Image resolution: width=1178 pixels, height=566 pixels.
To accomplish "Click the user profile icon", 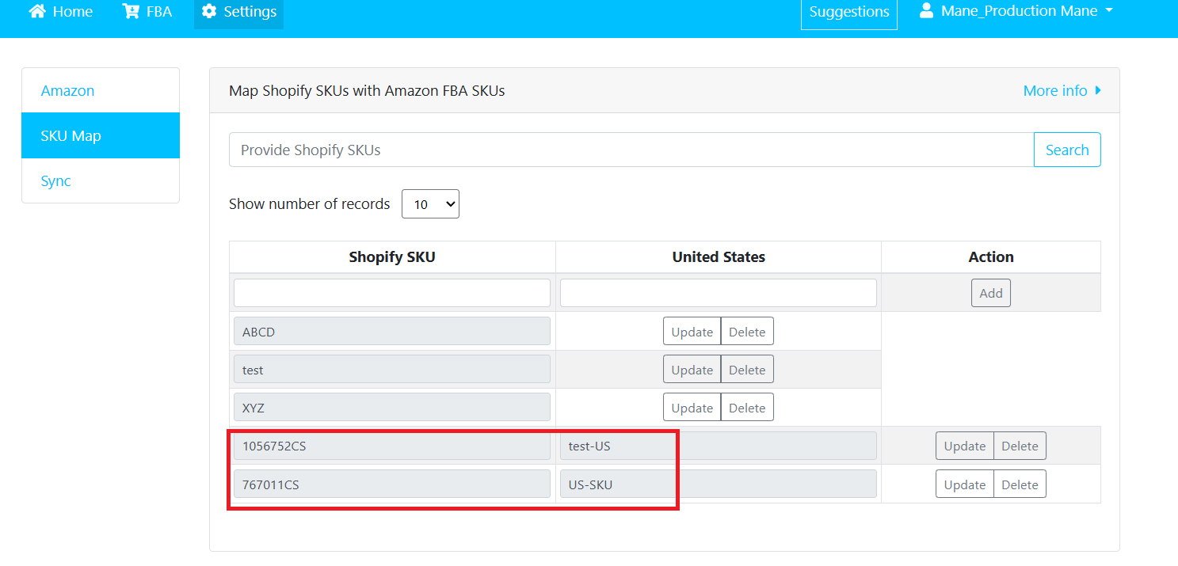I will click(x=926, y=11).
